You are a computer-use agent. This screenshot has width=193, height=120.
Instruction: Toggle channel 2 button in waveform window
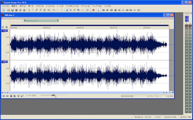(3, 62)
